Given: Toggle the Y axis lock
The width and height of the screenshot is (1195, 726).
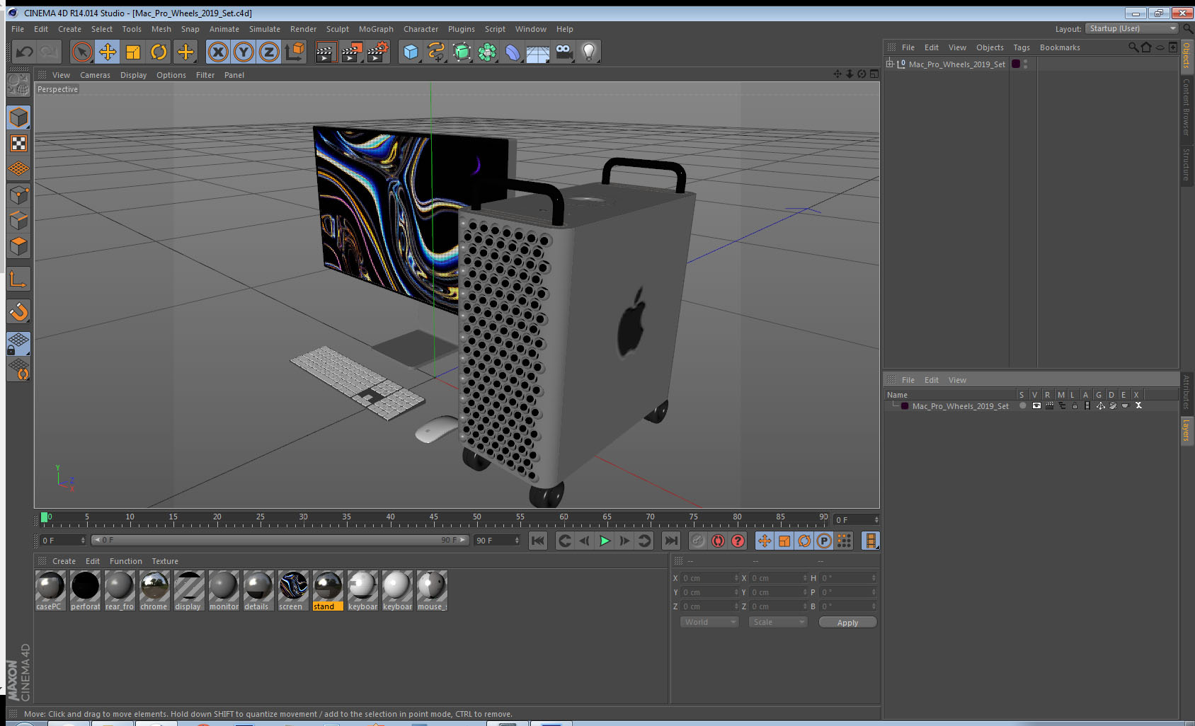Looking at the screenshot, I should pos(244,52).
